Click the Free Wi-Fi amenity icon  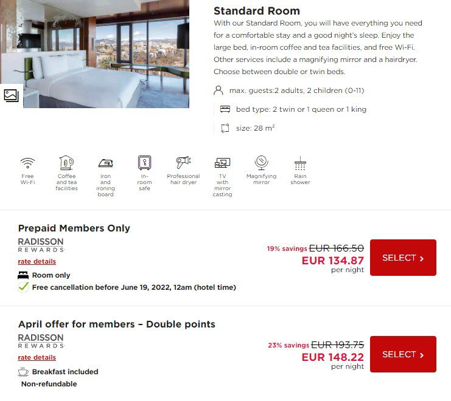27,163
